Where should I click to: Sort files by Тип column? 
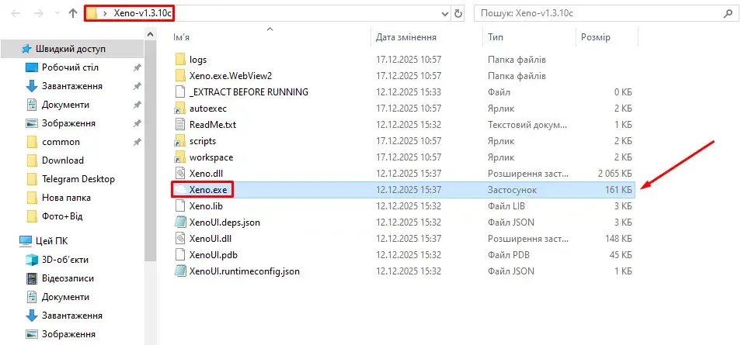[495, 37]
